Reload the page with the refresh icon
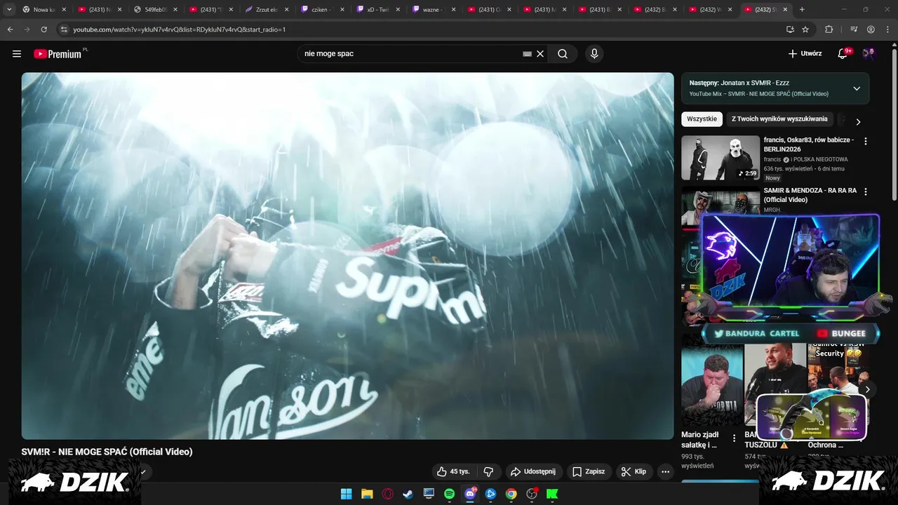The height and width of the screenshot is (505, 898). [43, 29]
